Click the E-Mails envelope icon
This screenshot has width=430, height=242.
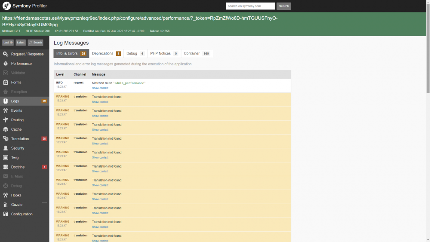click(x=6, y=176)
